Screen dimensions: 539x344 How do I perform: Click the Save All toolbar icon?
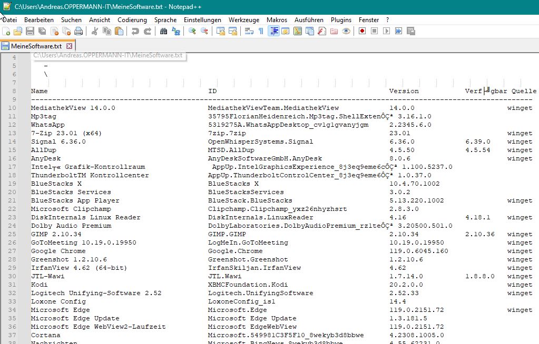click(42, 31)
